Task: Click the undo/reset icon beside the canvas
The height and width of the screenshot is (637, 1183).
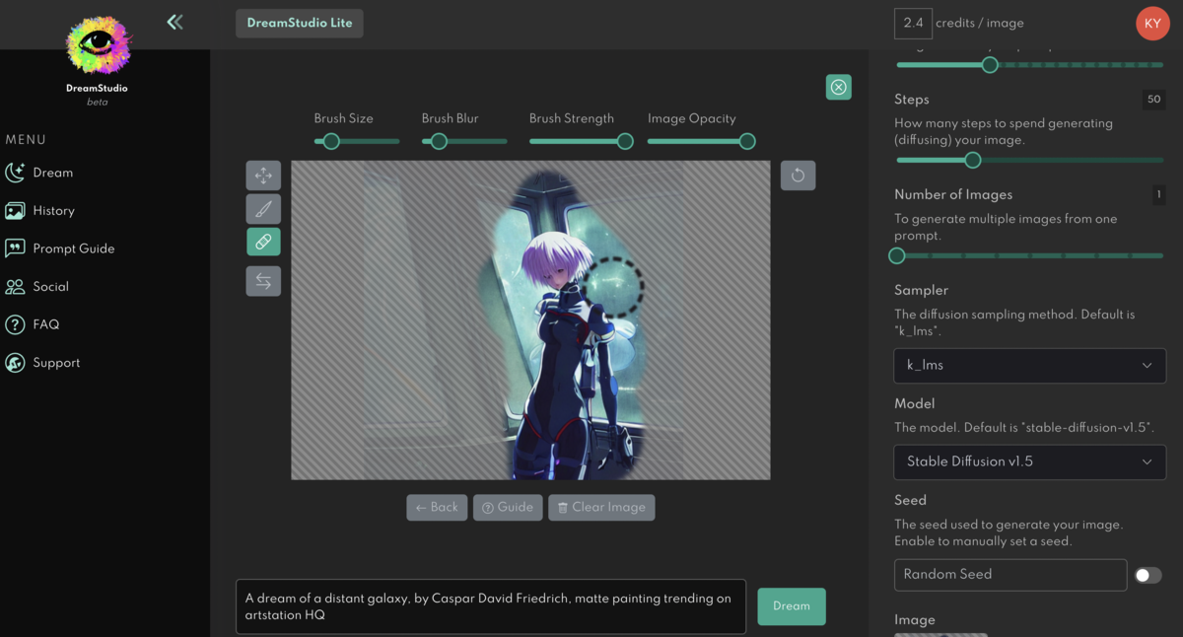Action: tap(798, 176)
